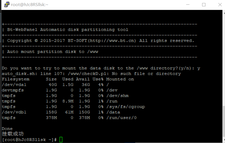Click the 'Mounted on' column header text

tap(120, 79)
